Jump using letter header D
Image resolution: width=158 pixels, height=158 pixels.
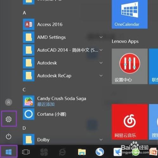(24, 128)
